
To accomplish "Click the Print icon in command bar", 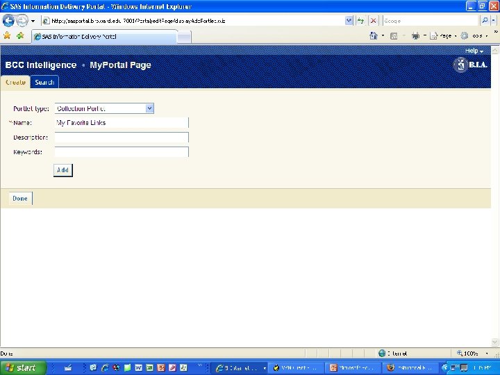I will [x=415, y=36].
